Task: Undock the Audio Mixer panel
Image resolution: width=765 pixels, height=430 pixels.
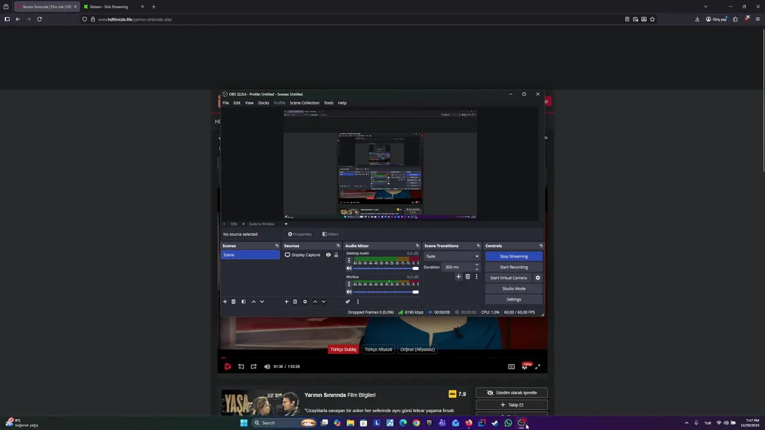Action: point(417,246)
